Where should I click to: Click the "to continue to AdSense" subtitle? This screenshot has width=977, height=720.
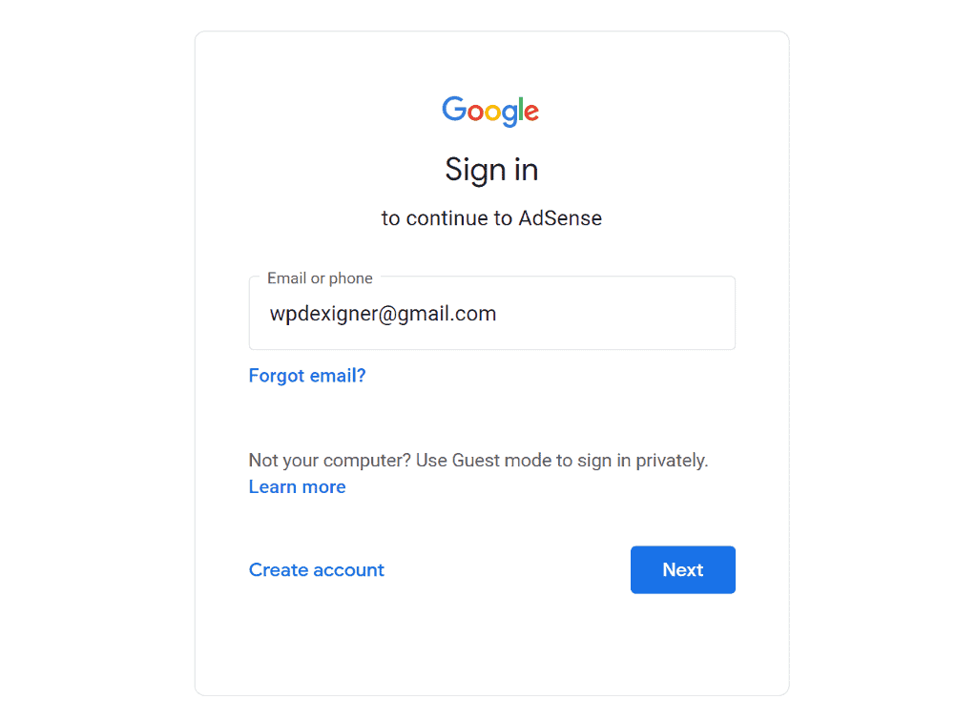point(491,218)
